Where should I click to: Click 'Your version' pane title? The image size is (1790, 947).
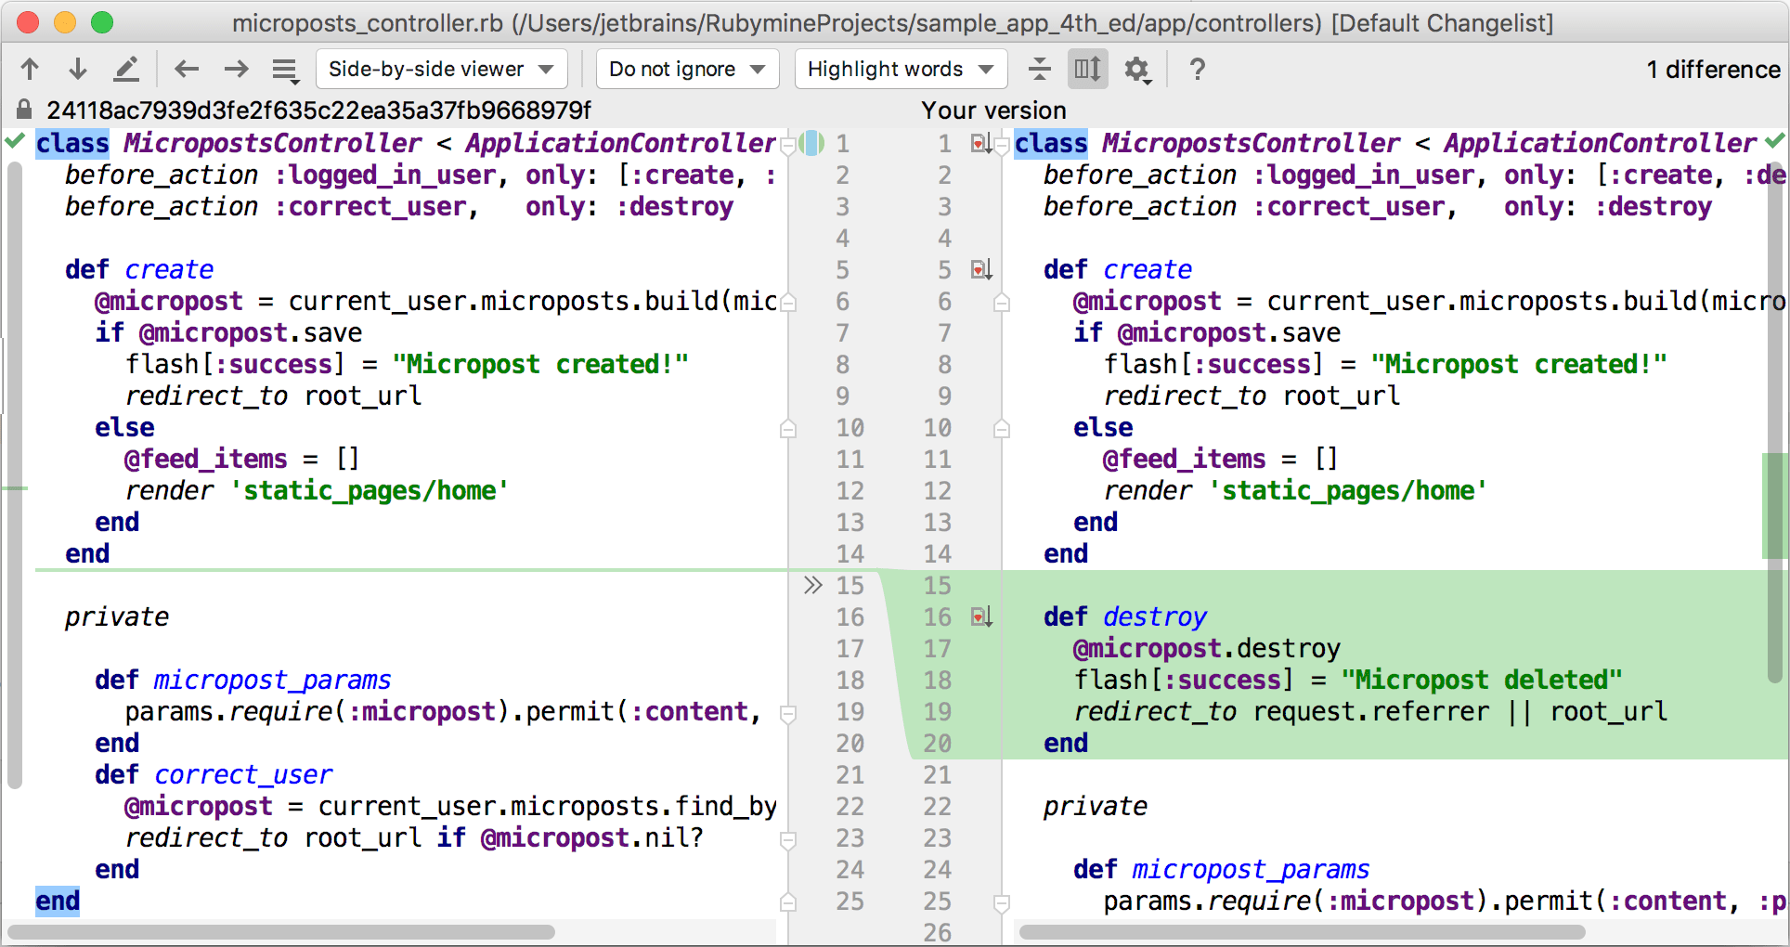coord(993,110)
